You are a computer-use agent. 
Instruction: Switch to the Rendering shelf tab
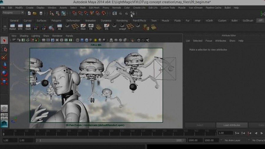pos(122,21)
